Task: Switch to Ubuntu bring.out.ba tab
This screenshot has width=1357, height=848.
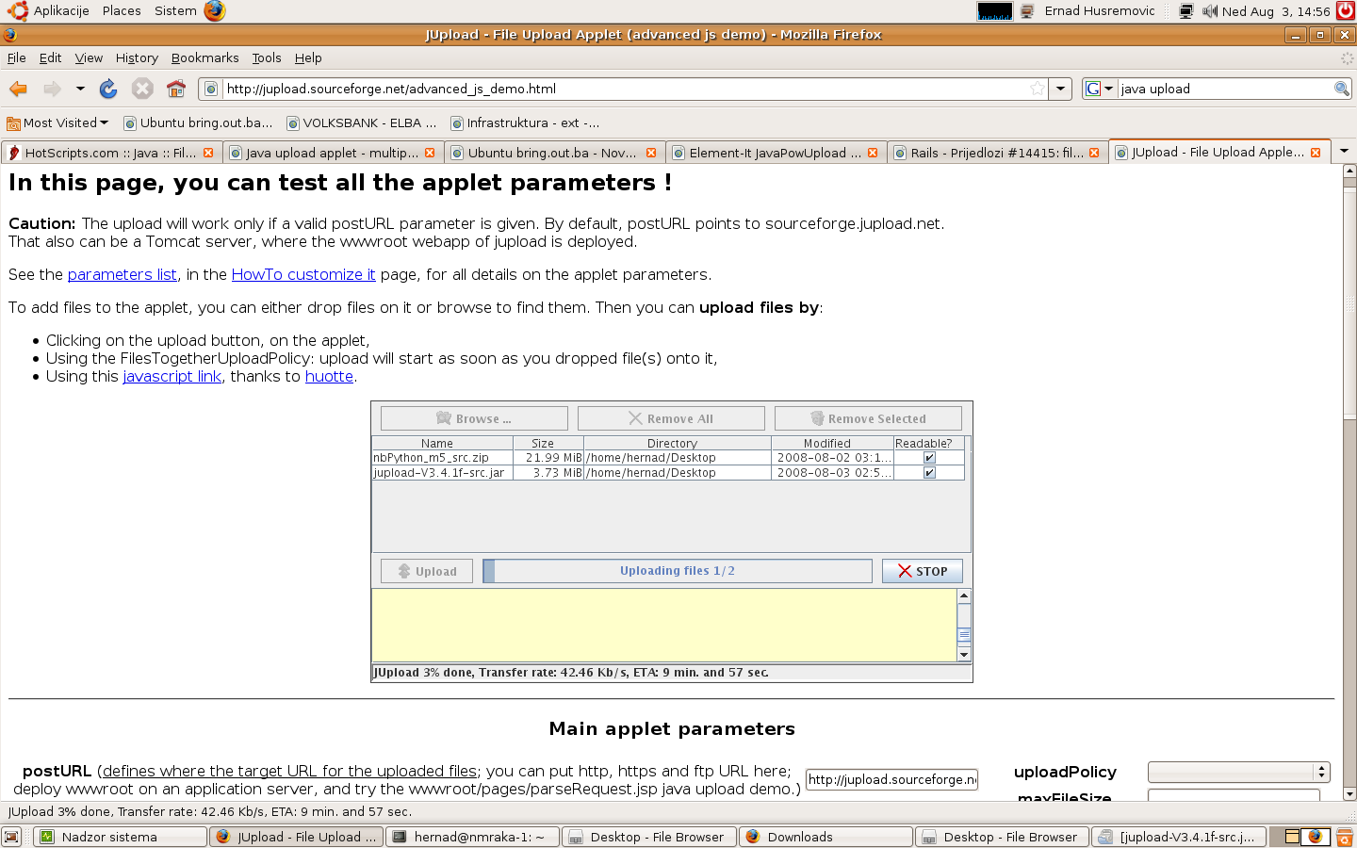Action: [x=553, y=153]
